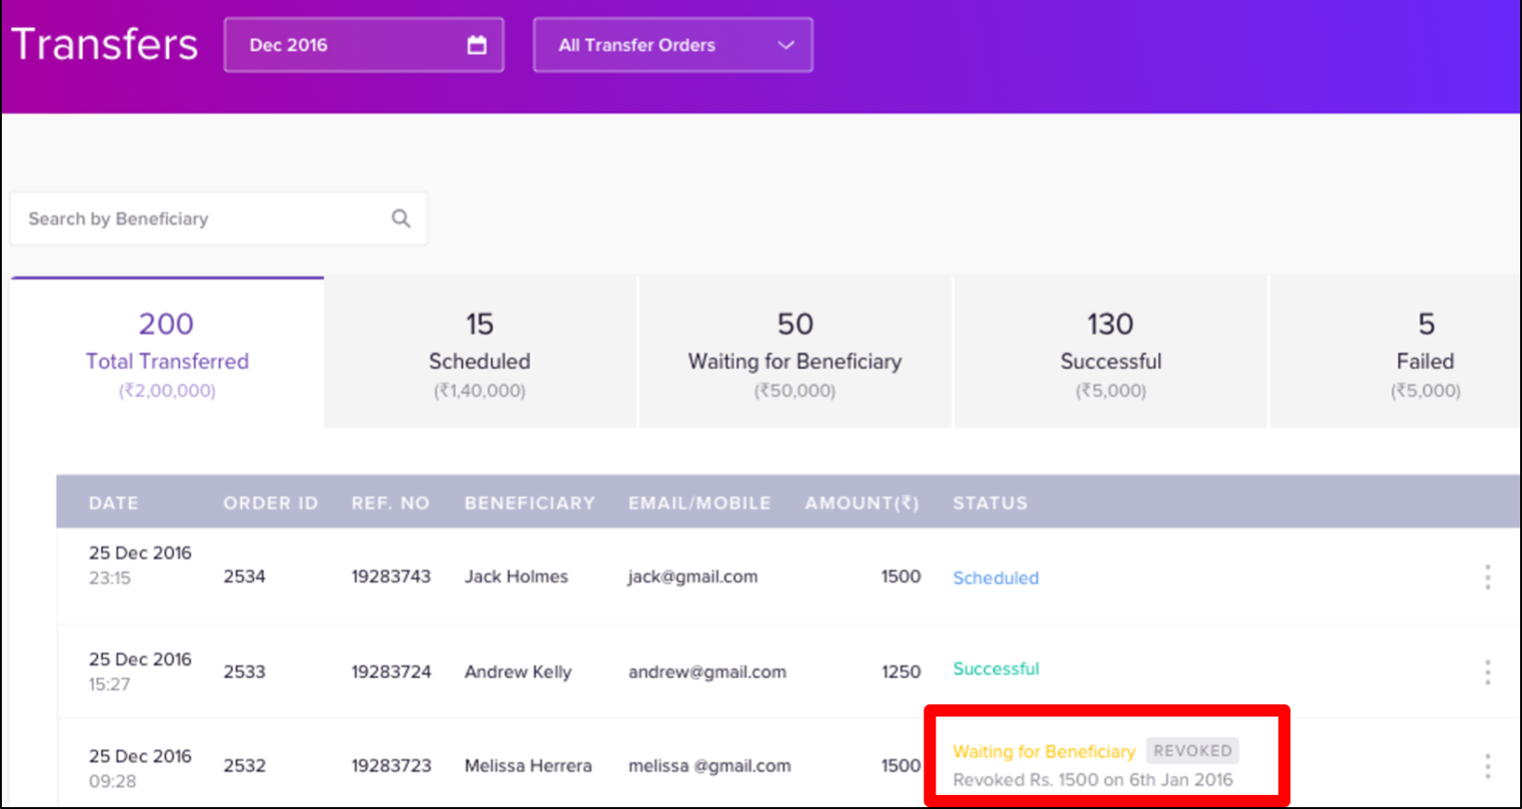
Task: Click the email jack@gmail.com
Action: click(x=693, y=576)
